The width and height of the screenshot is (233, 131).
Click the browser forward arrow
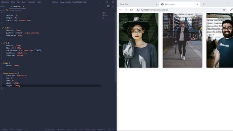point(126,10)
